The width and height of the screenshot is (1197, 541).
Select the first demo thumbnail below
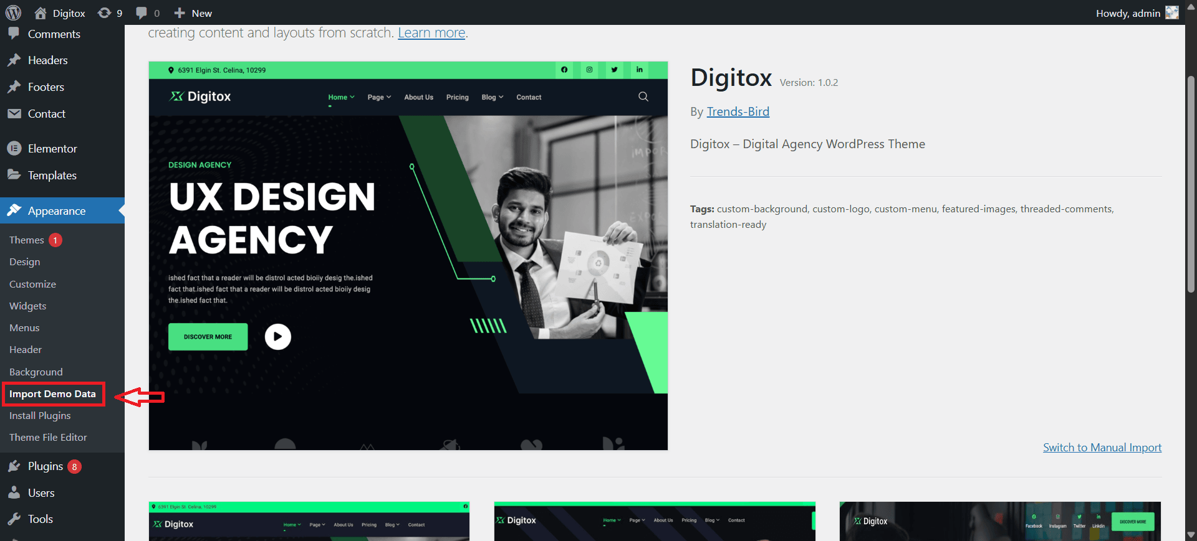click(x=309, y=521)
